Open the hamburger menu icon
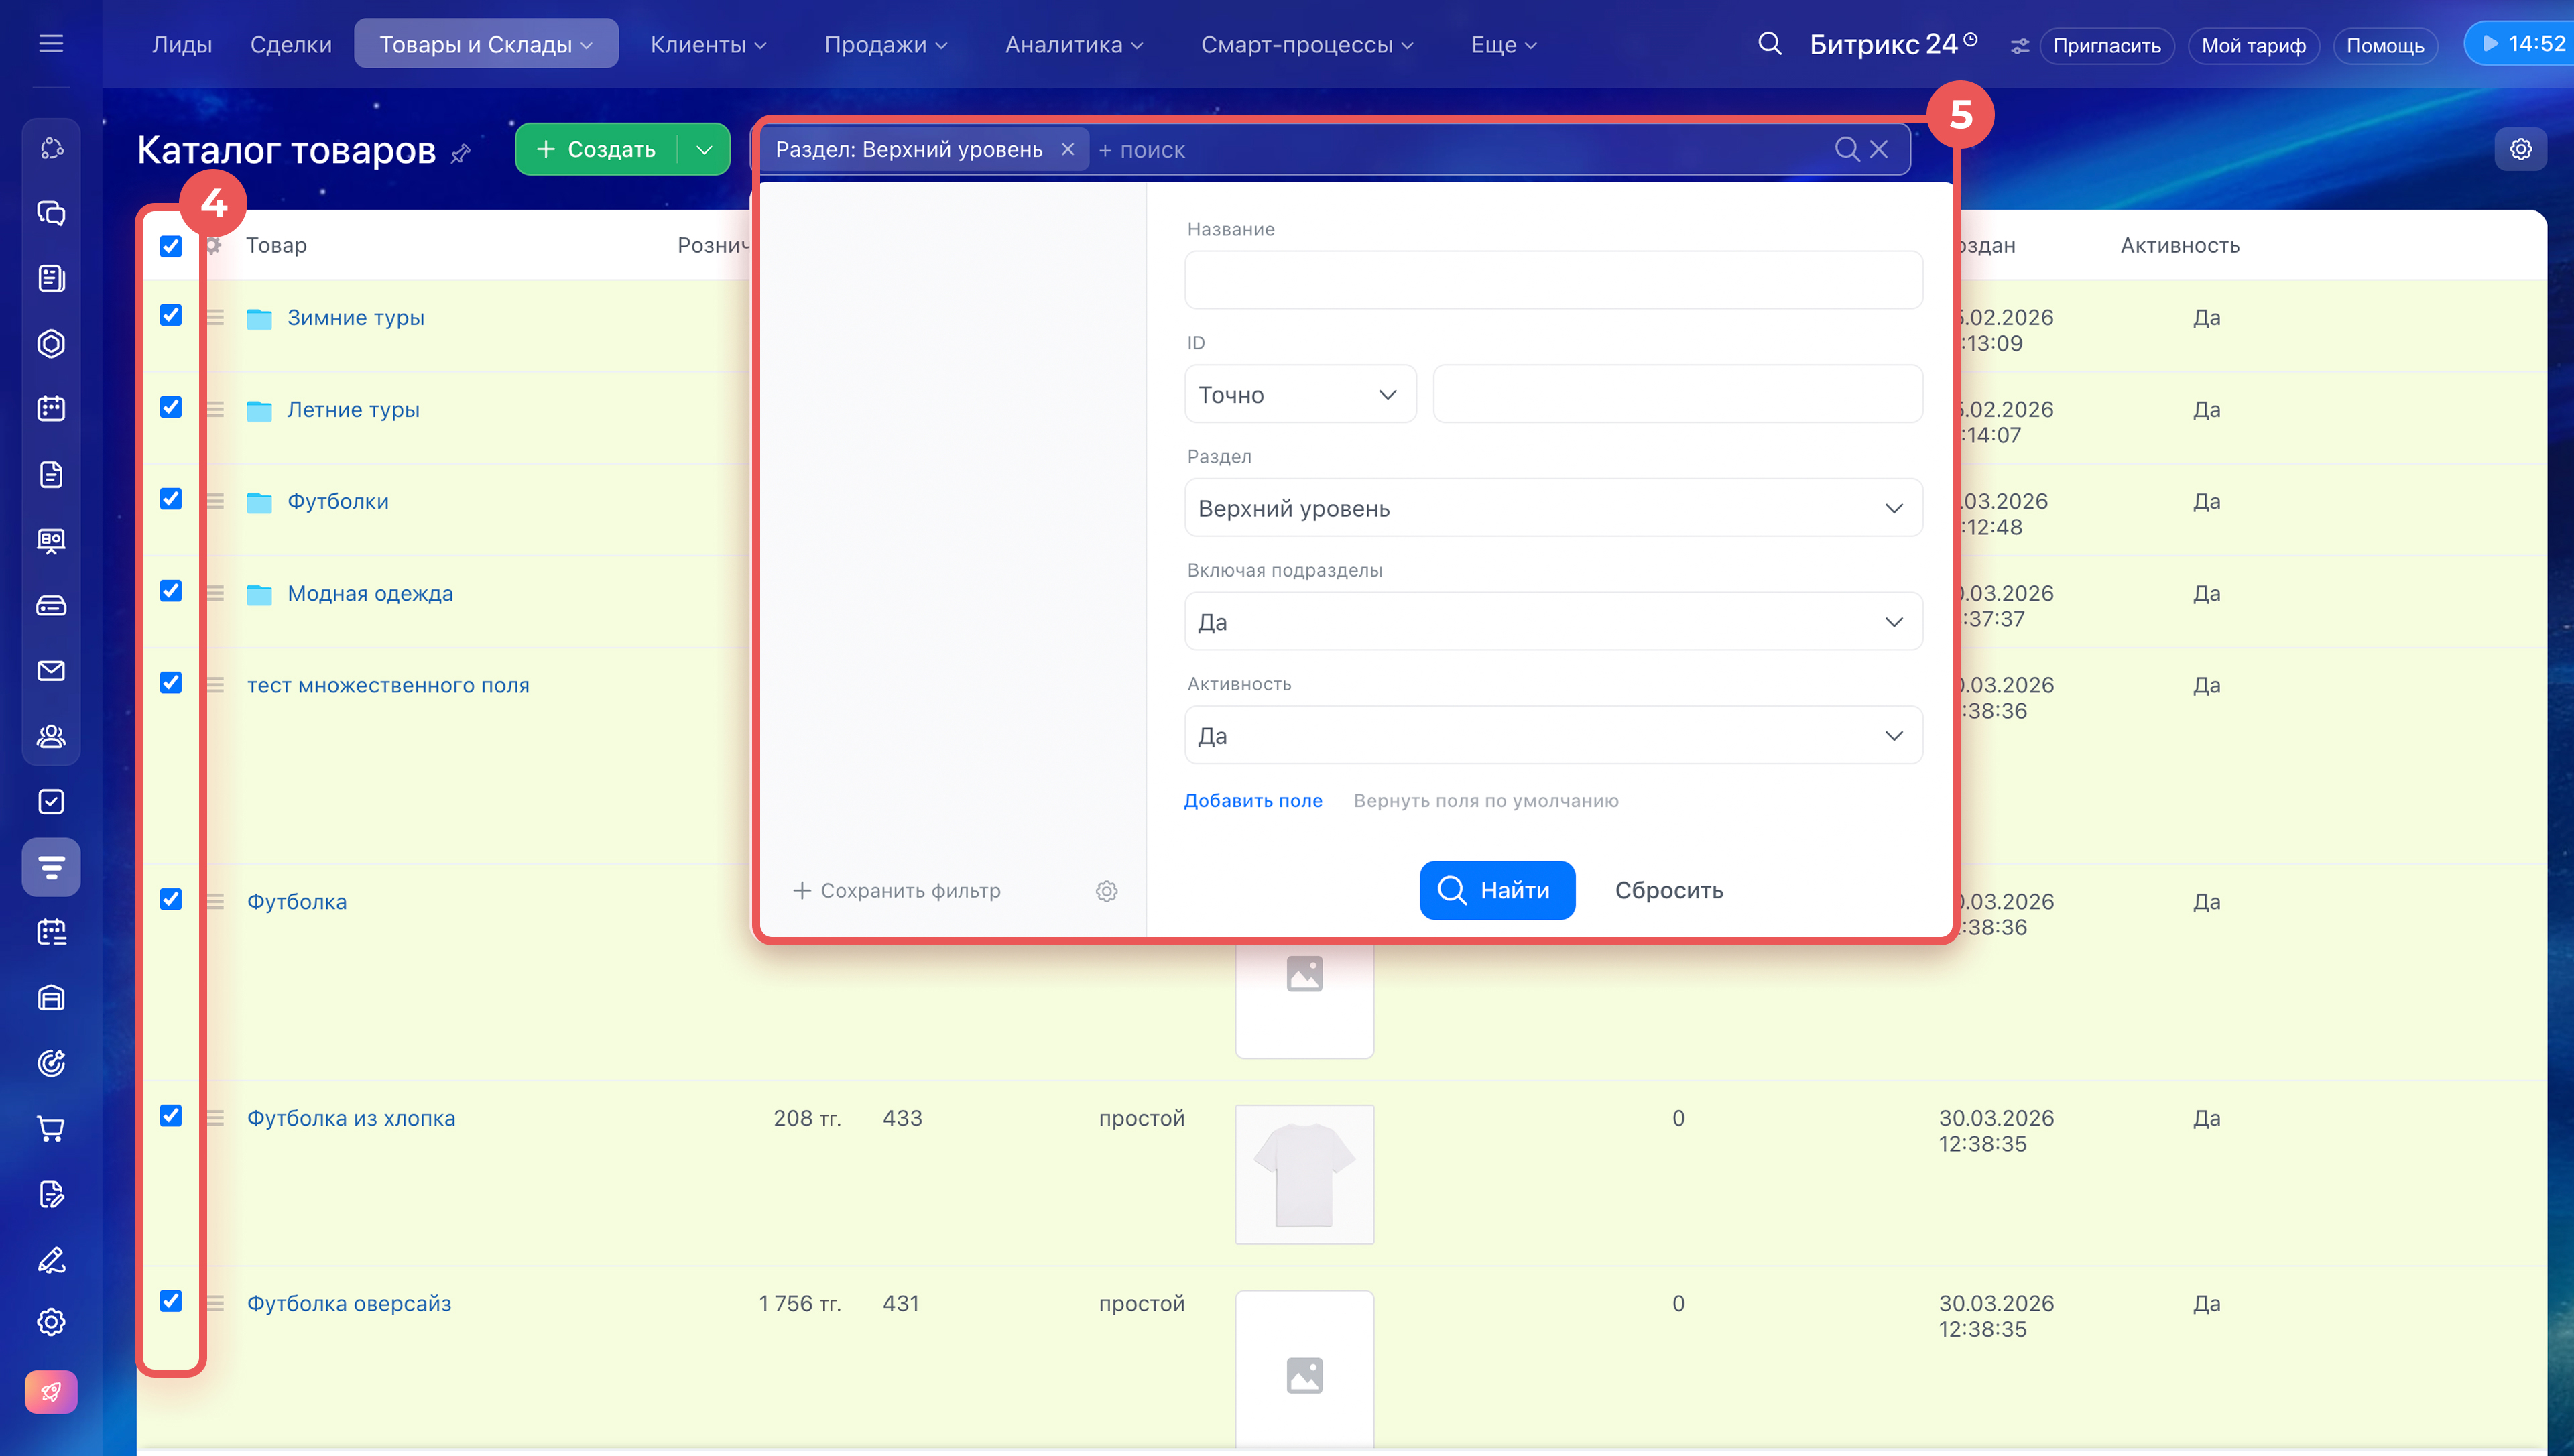 tap(51, 43)
